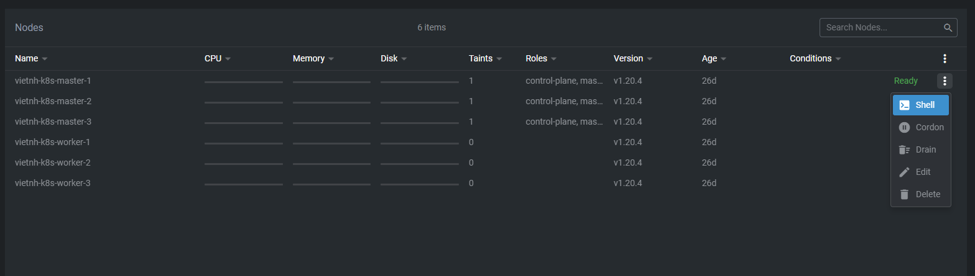This screenshot has height=276, width=975.
Task: Sort by CPU column arrow
Action: click(228, 59)
